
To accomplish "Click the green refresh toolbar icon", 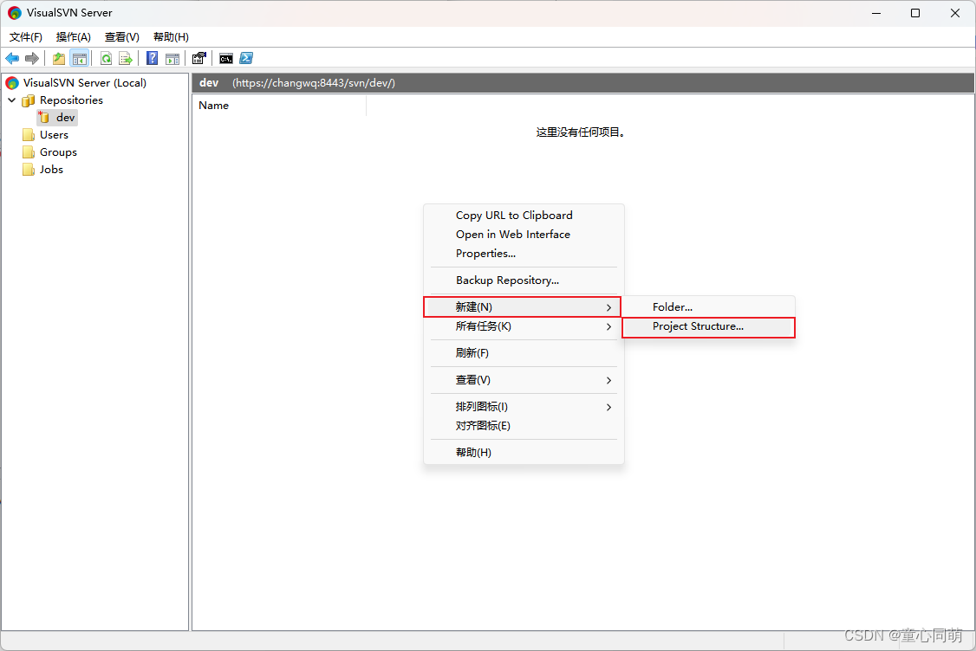I will click(x=107, y=59).
